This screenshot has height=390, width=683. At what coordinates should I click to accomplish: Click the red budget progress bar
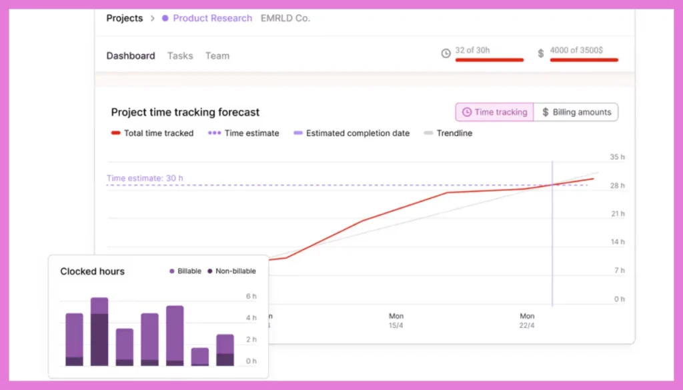[x=584, y=60]
